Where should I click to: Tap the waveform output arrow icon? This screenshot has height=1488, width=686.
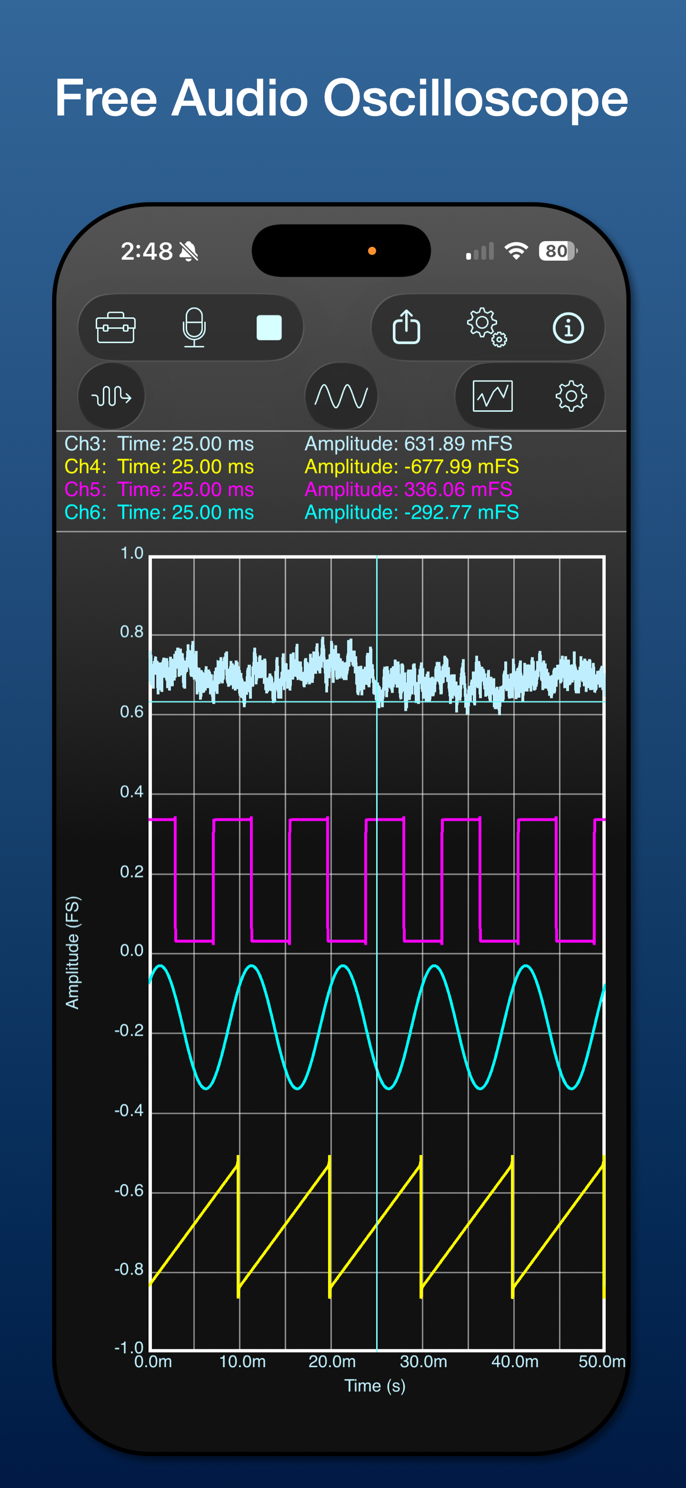pos(112,396)
